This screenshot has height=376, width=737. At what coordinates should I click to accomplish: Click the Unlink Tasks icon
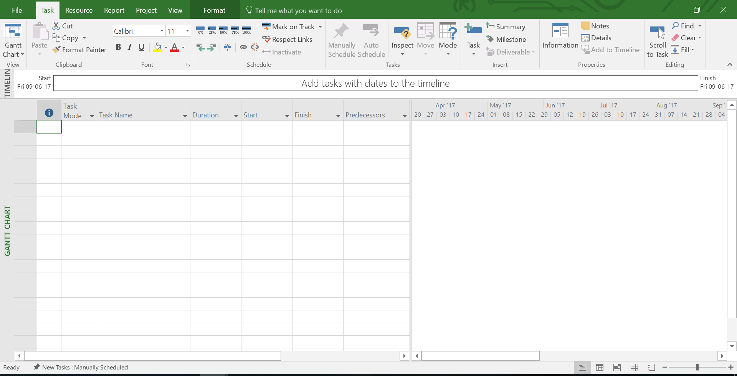click(254, 47)
